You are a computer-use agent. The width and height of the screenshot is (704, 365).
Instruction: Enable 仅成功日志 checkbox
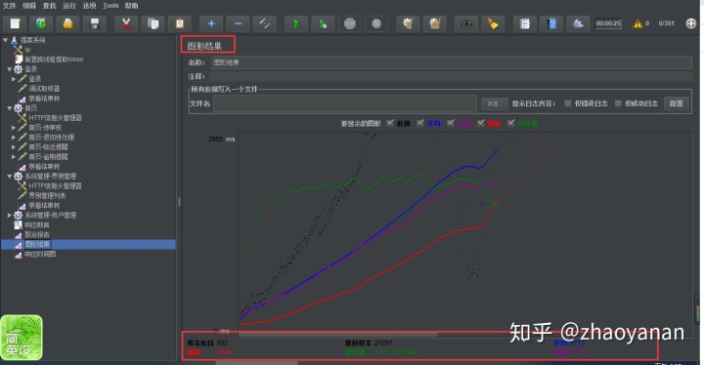618,103
